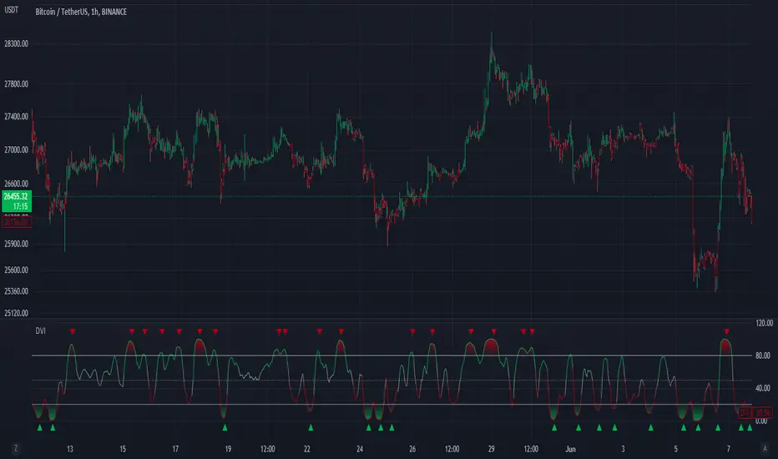
Task: Select the green buy arrow above date 22
Action: 311,427
